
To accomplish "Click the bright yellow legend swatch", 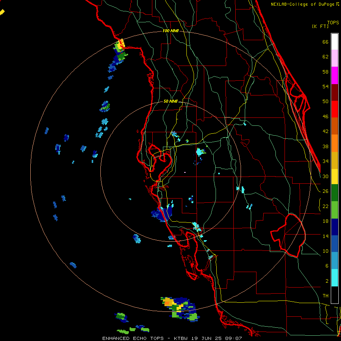I will (335, 177).
